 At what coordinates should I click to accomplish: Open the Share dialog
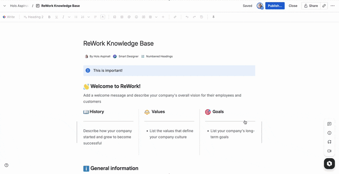(311, 6)
